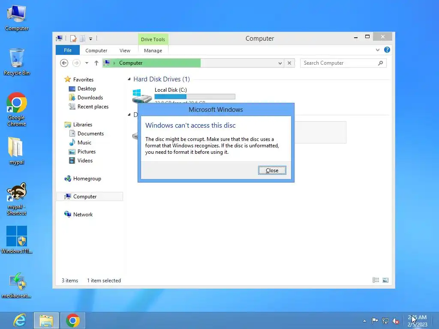Click the Drive Tools contextual tab header
The width and height of the screenshot is (439, 329).
(153, 39)
